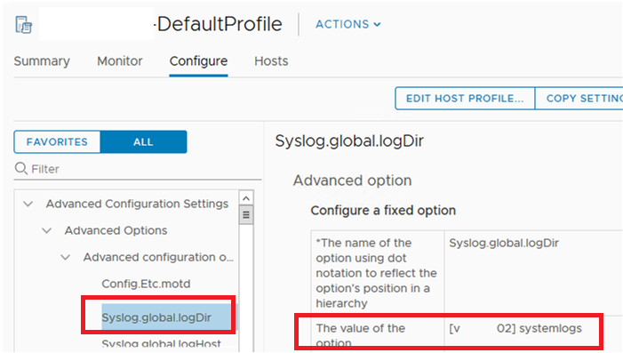Collapse Advanced Configuration Settings node
623x353 pixels.
28,204
